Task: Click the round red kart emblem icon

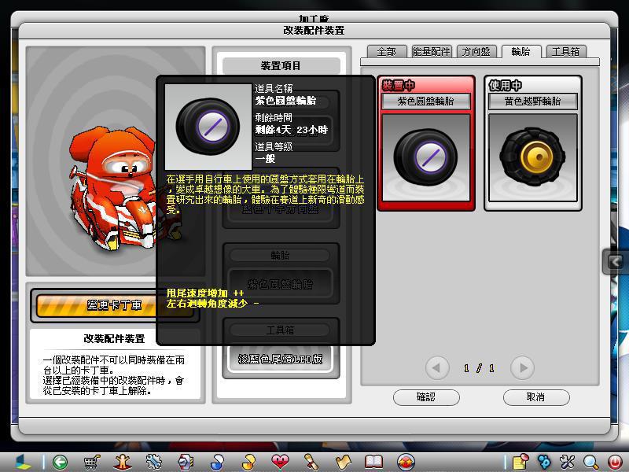Action: 406,462
